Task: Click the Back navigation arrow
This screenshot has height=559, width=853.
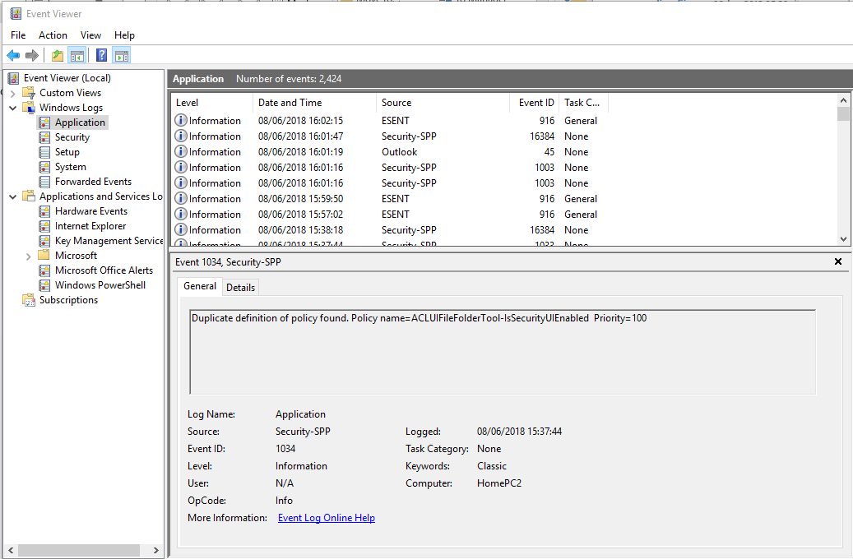Action: [x=13, y=55]
